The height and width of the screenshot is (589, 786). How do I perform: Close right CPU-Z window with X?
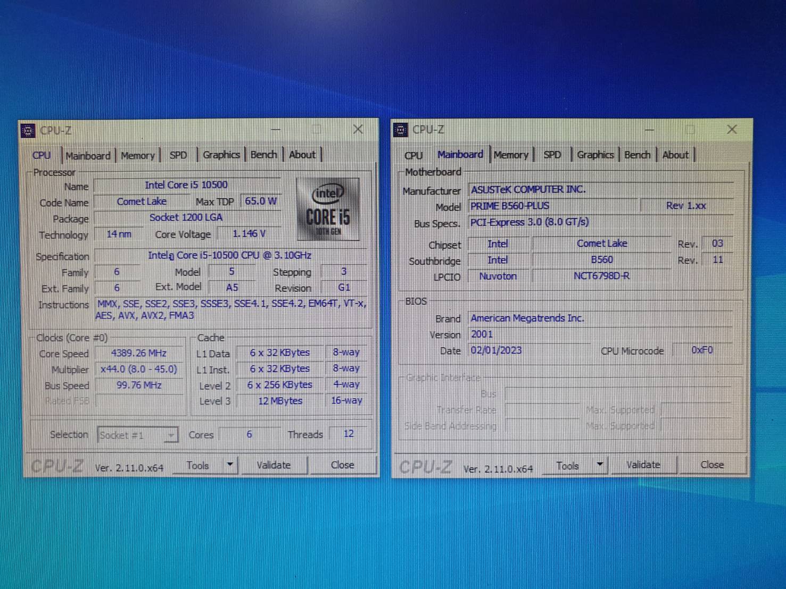[x=732, y=129]
